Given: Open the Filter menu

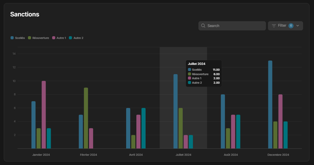Looking at the screenshot, I should [x=285, y=26].
